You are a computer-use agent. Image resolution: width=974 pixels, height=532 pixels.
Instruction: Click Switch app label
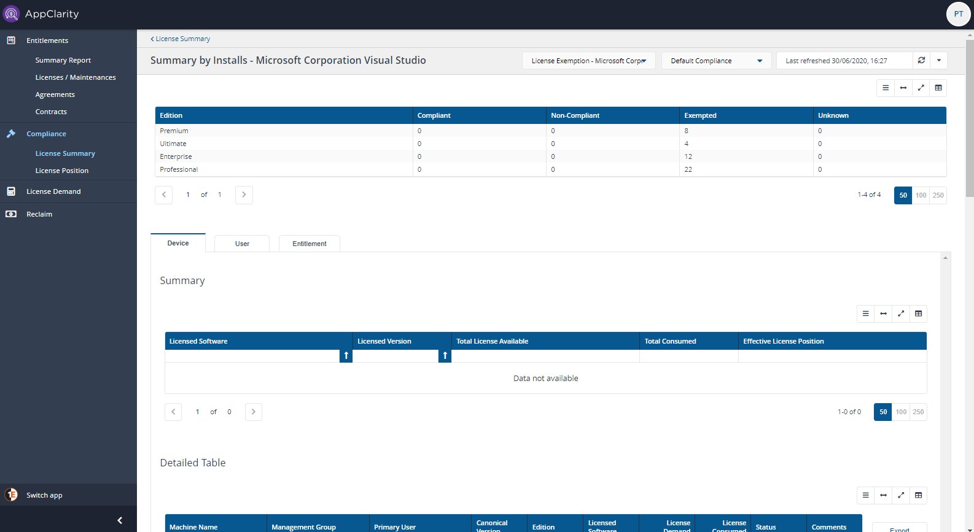tap(44, 495)
